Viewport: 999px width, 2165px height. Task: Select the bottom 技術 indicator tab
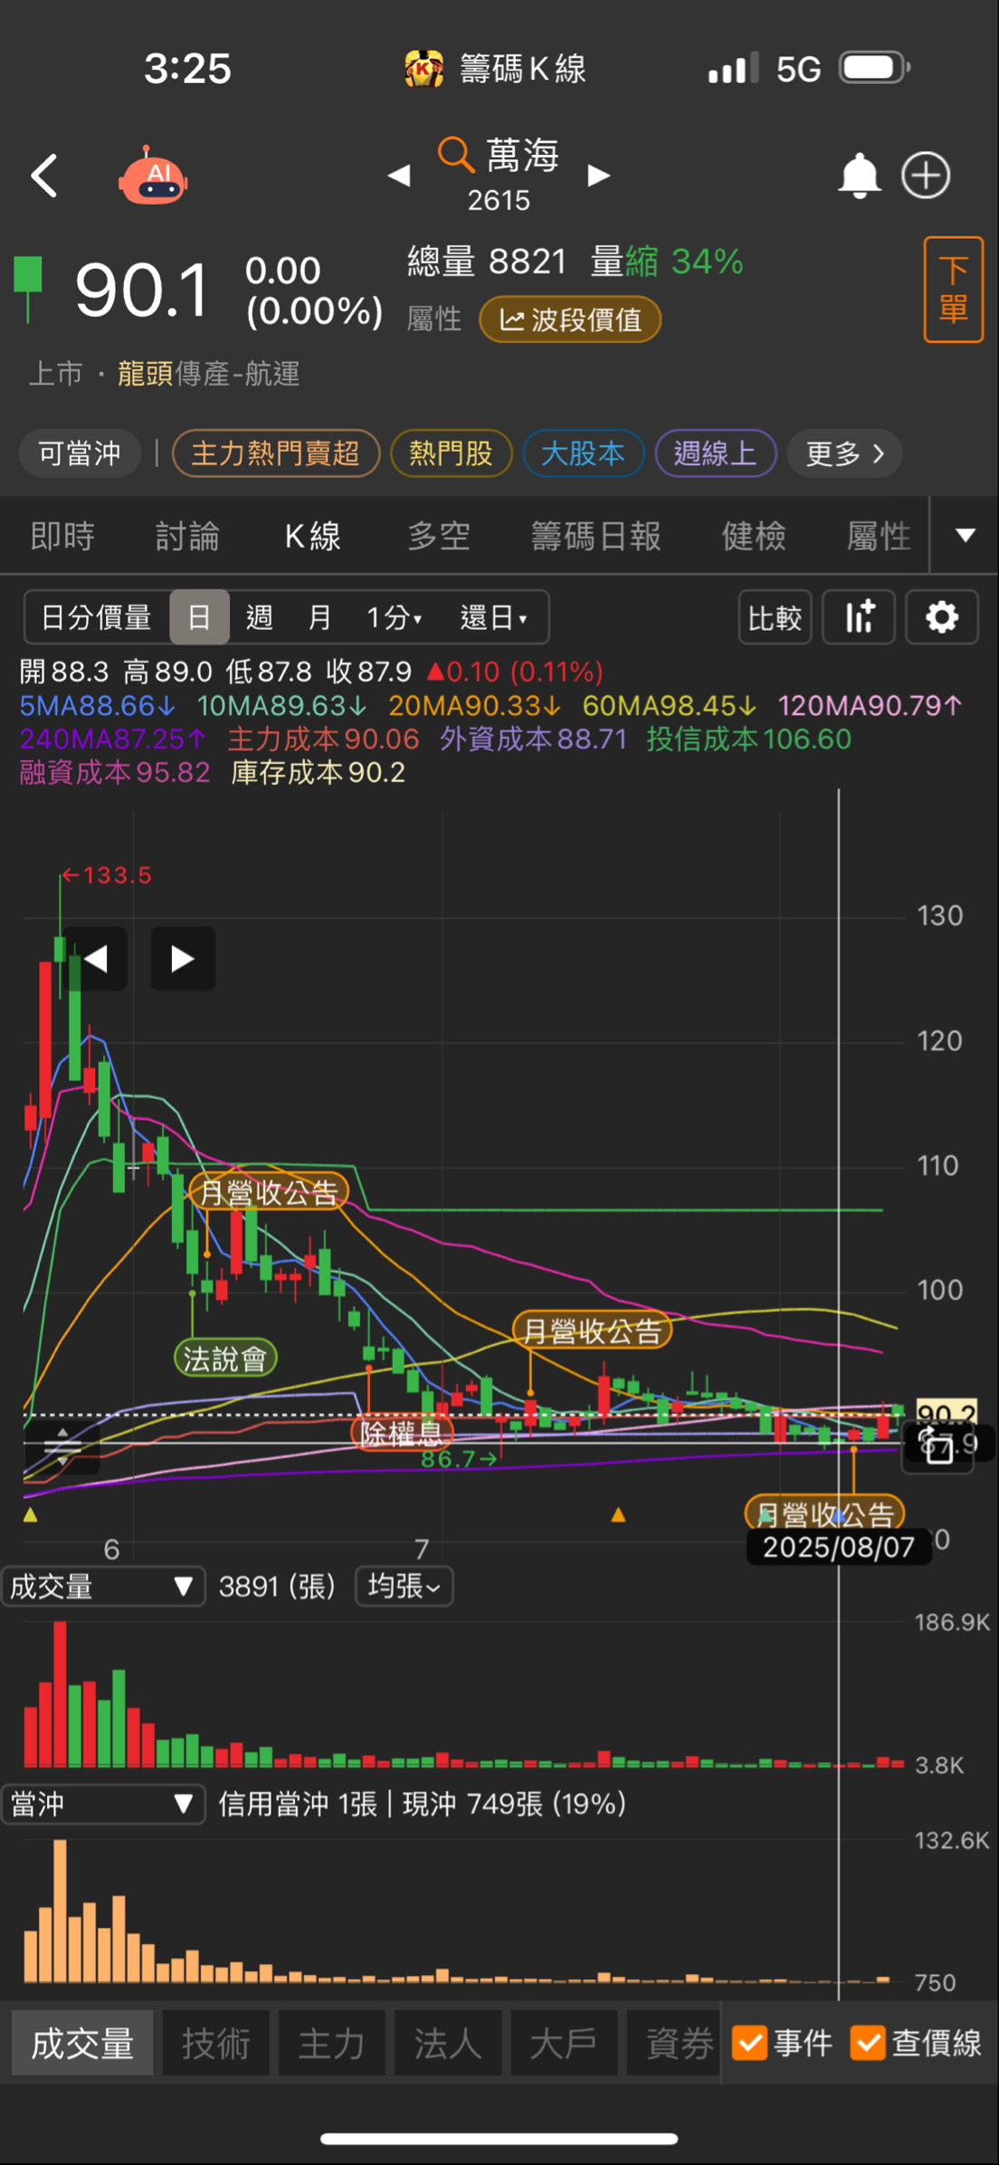pyautogui.click(x=215, y=2043)
